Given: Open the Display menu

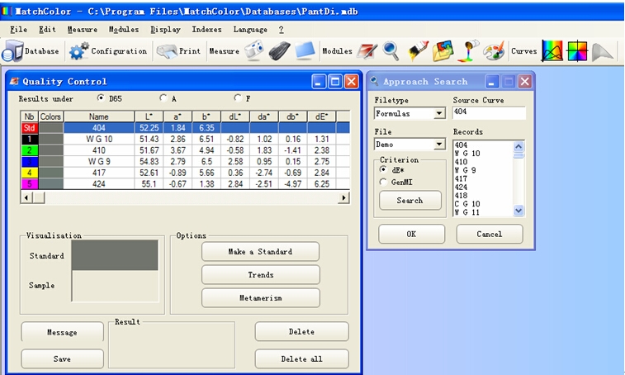Looking at the screenshot, I should coord(165,30).
